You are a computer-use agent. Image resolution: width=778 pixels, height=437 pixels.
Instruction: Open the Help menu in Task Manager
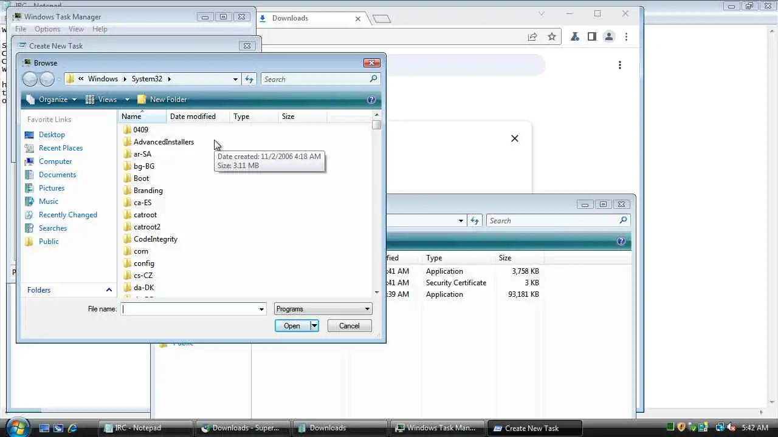pos(100,29)
